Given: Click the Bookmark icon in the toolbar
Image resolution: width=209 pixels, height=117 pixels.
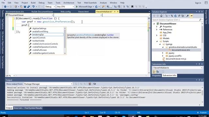Looking at the screenshot, I should tap(132, 6).
